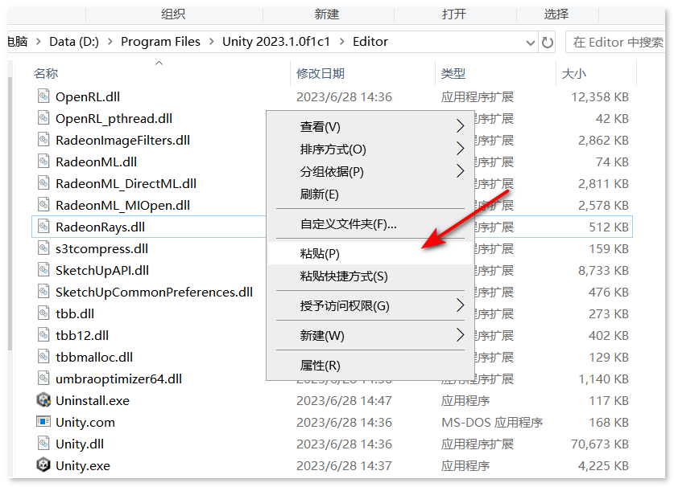Image resolution: width=674 pixels, height=487 pixels.
Task: Choose 粘贴快捷方式(S) from context menu
Action: tap(370, 276)
